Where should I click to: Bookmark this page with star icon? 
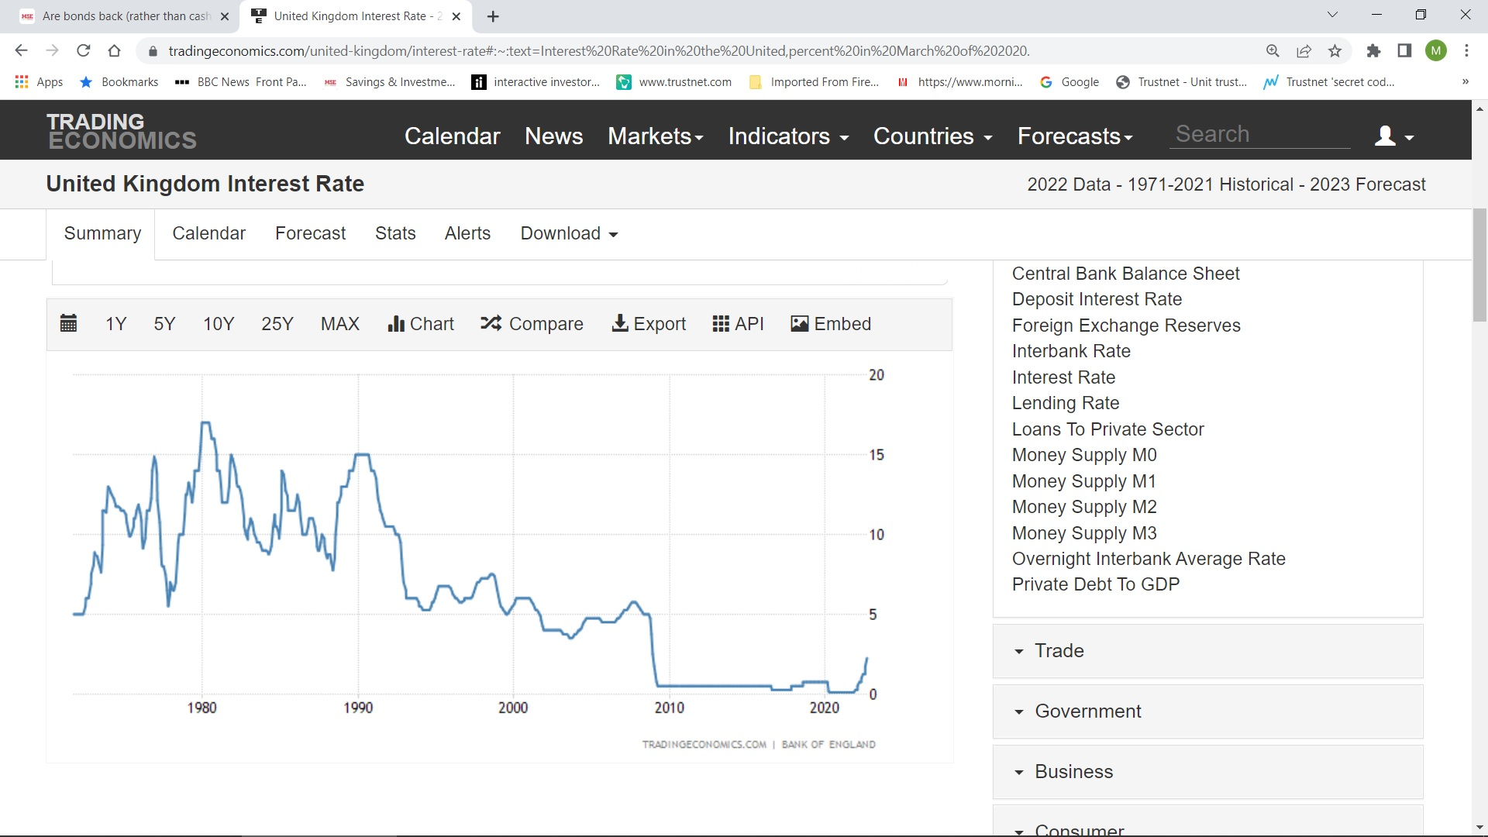tap(1335, 51)
